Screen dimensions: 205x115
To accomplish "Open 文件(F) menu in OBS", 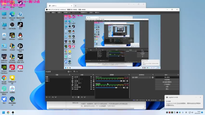I will pyautogui.click(x=48, y=13).
